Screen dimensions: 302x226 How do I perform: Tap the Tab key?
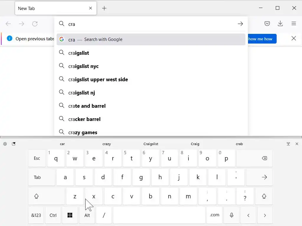point(41,177)
